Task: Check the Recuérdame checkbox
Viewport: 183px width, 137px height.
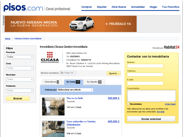Action: pos(128,104)
